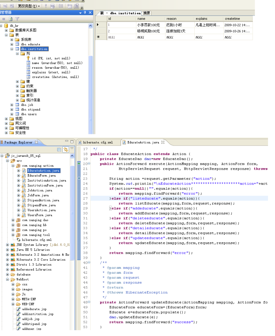Expand the 触发器 folder
This screenshot has height=336, width=275.
point(17,91)
